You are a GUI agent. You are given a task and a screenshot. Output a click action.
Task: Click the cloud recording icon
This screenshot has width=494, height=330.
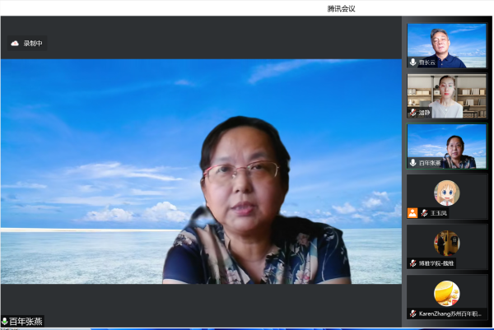pyautogui.click(x=15, y=44)
